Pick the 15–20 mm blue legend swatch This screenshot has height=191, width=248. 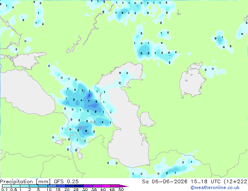[61, 186]
